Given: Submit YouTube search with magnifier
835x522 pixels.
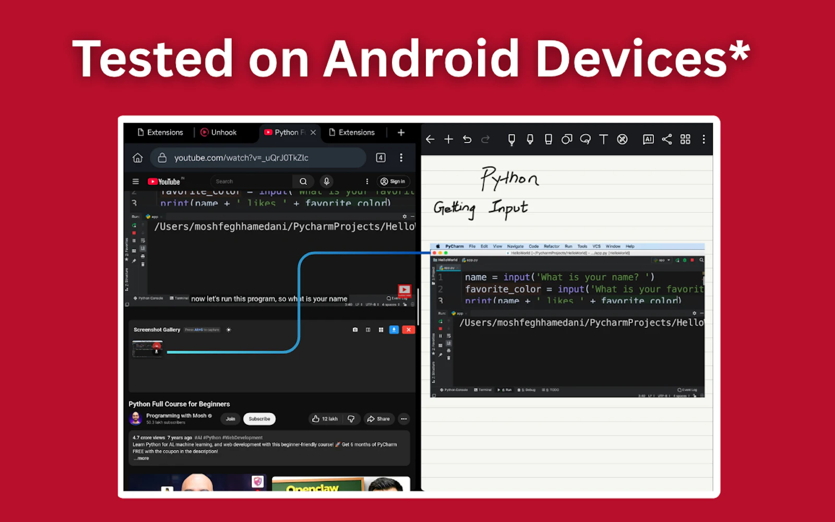Looking at the screenshot, I should [303, 182].
